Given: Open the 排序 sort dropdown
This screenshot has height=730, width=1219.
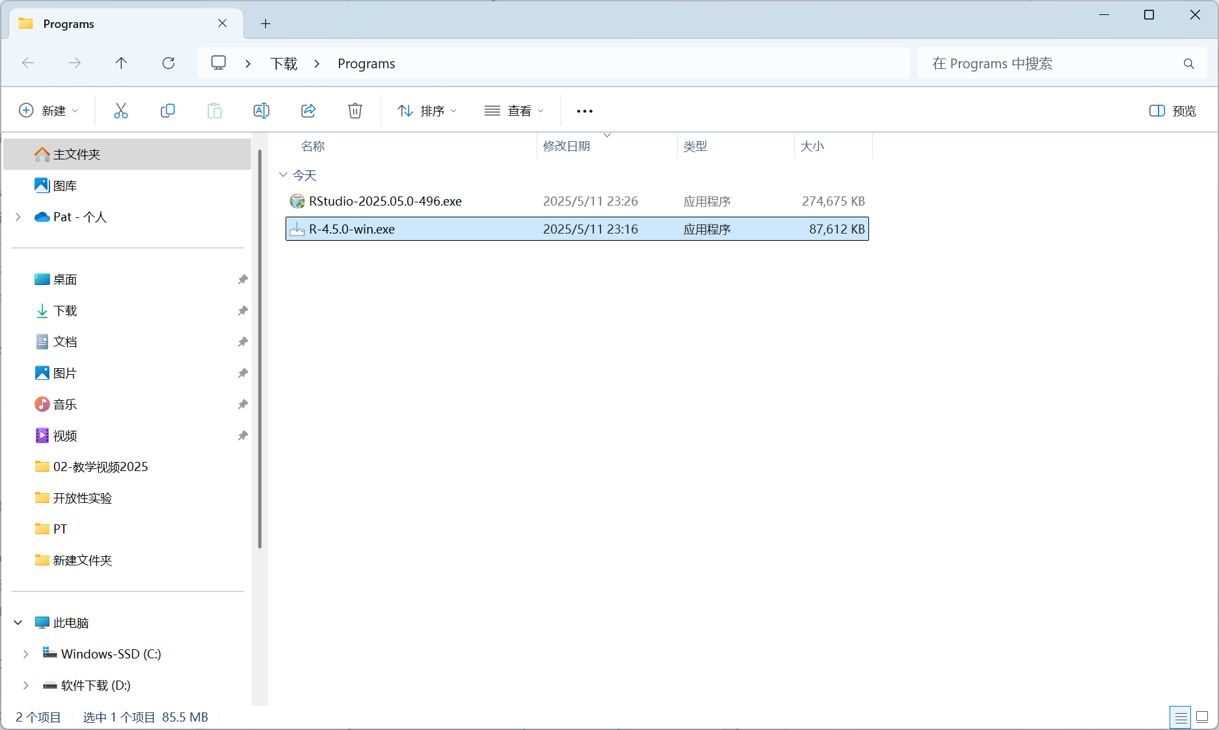Looking at the screenshot, I should [427, 111].
